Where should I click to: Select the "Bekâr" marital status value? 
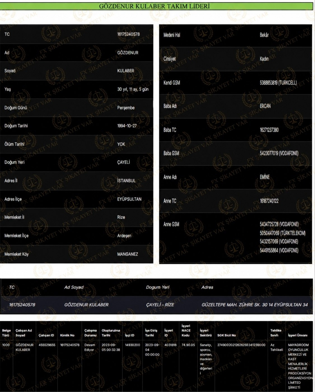[x=264, y=35]
